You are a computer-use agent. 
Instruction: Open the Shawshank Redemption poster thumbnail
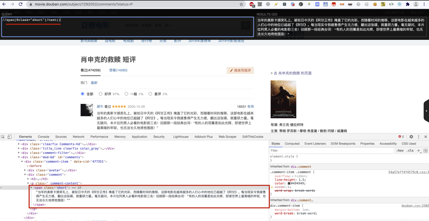tap(284, 99)
